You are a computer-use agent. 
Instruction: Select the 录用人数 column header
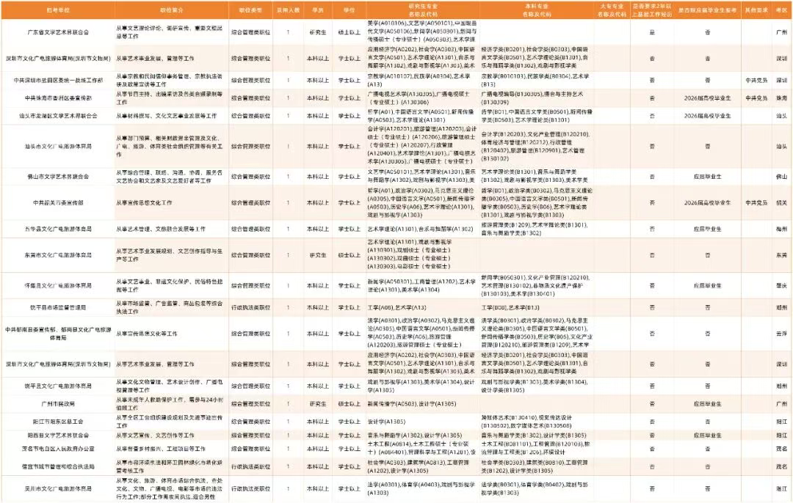tap(288, 12)
